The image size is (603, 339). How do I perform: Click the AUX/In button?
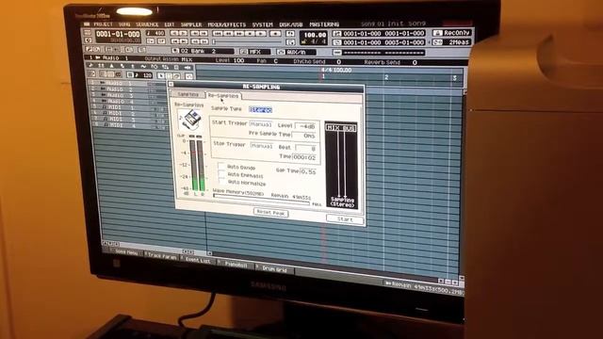point(296,52)
